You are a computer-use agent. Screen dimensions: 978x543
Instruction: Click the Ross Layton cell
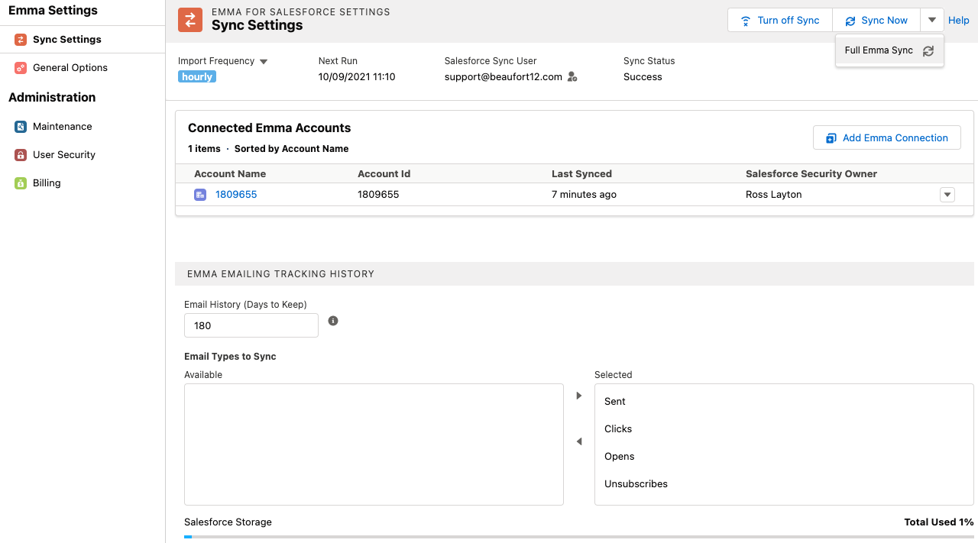point(774,195)
